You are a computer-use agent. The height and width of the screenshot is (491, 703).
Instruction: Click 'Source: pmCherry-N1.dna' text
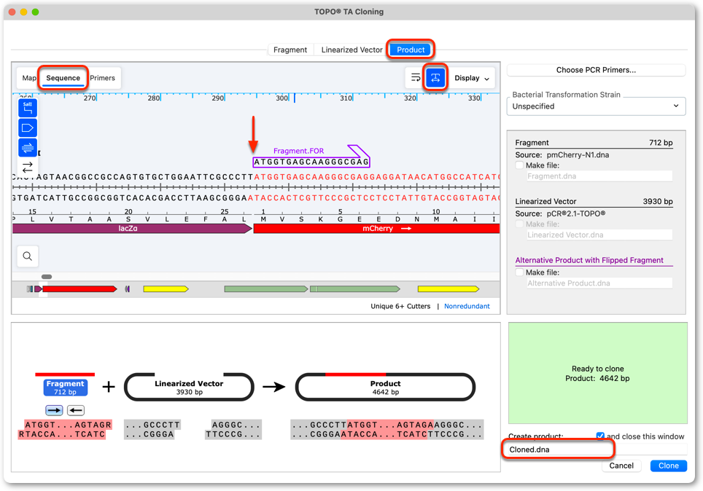pyautogui.click(x=562, y=155)
